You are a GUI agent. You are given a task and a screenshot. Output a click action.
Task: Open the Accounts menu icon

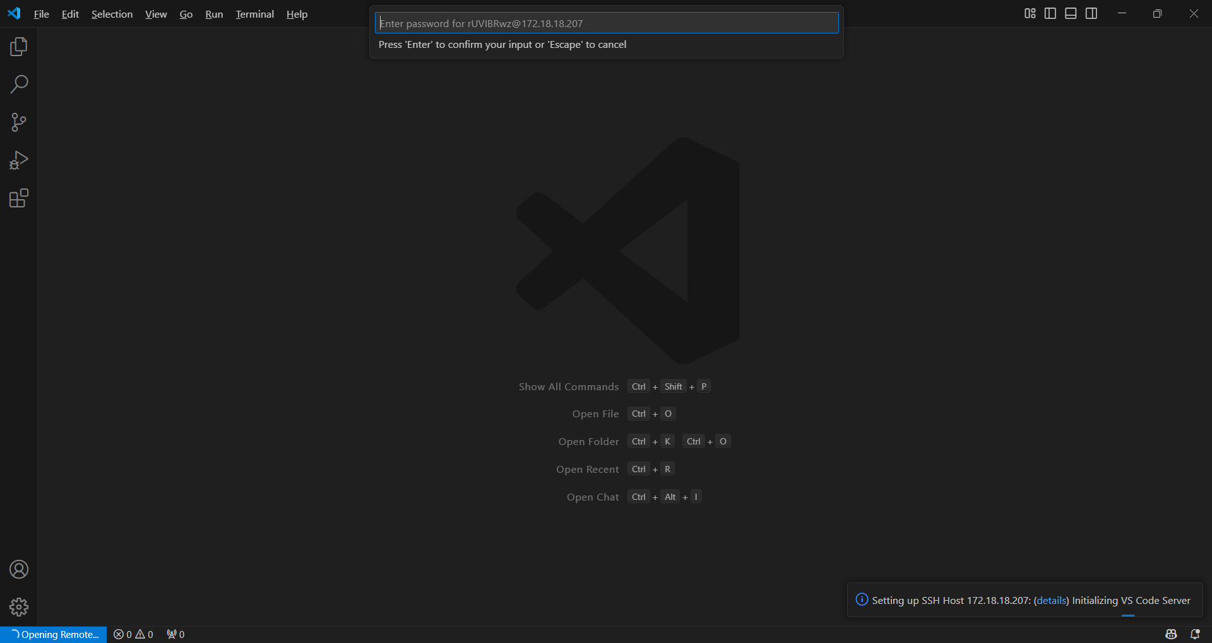(19, 569)
